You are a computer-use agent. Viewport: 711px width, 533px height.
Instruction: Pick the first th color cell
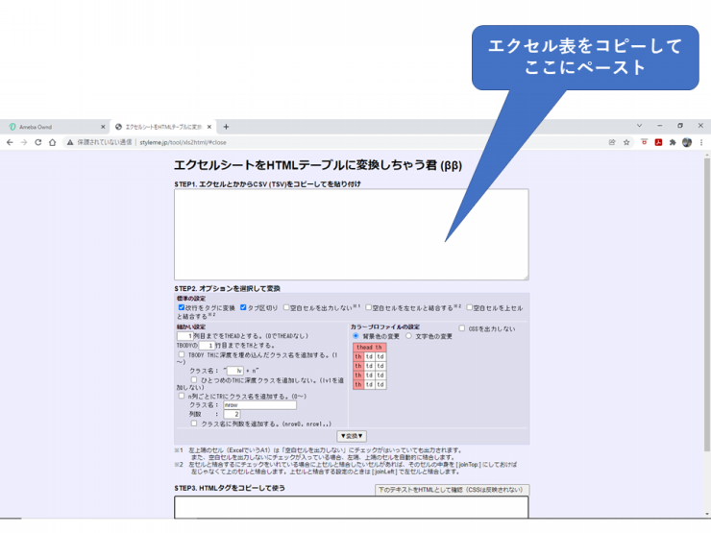pos(358,356)
